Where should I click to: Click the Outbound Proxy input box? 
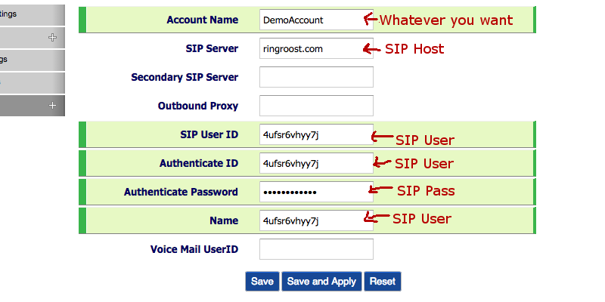pos(316,106)
